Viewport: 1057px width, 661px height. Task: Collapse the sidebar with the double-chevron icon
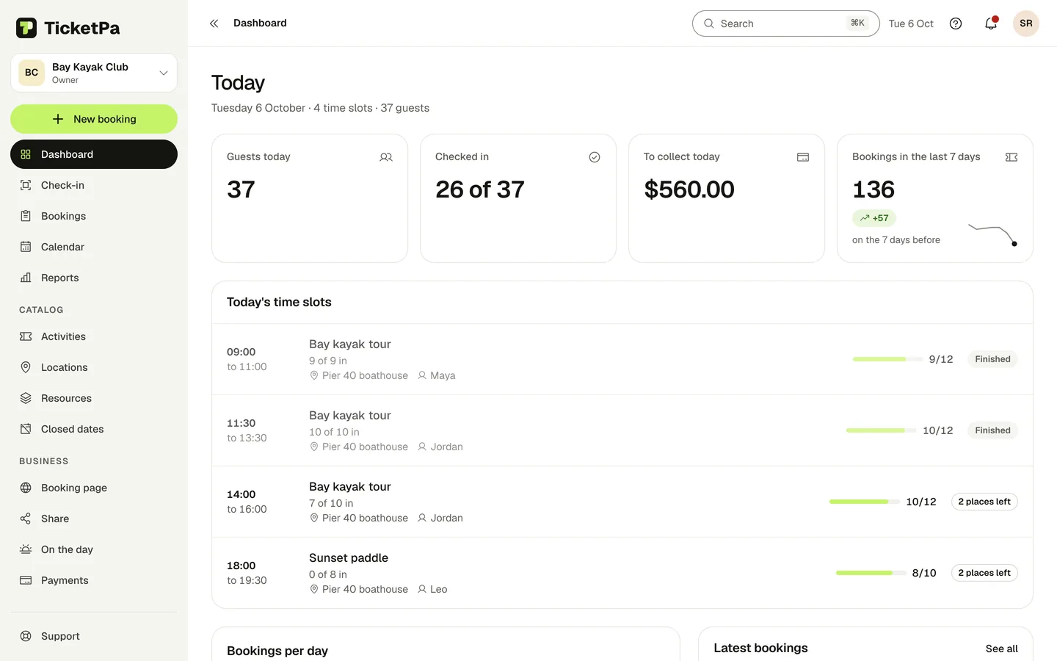click(214, 24)
